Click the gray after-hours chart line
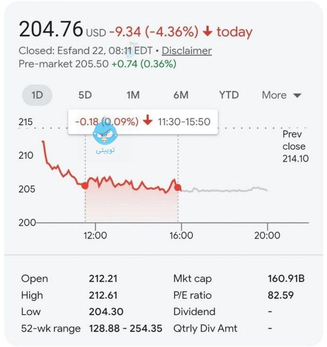 click(x=225, y=190)
